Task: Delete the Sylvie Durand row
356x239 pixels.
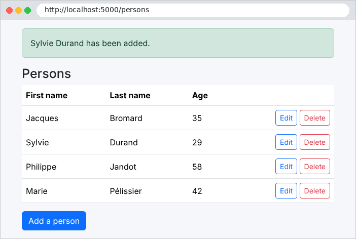Action: [315, 142]
